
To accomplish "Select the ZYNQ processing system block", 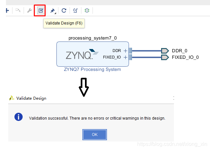I will pos(93,54).
